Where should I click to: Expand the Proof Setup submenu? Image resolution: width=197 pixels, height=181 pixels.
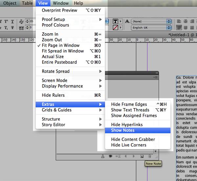(70, 19)
